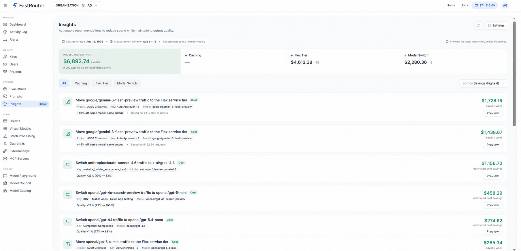This screenshot has height=251, width=521.
Task: Click the AG user avatar
Action: (505, 5)
